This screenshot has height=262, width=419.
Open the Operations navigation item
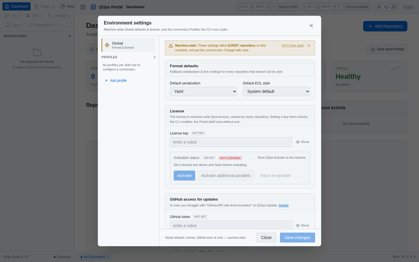(x=43, y=25)
